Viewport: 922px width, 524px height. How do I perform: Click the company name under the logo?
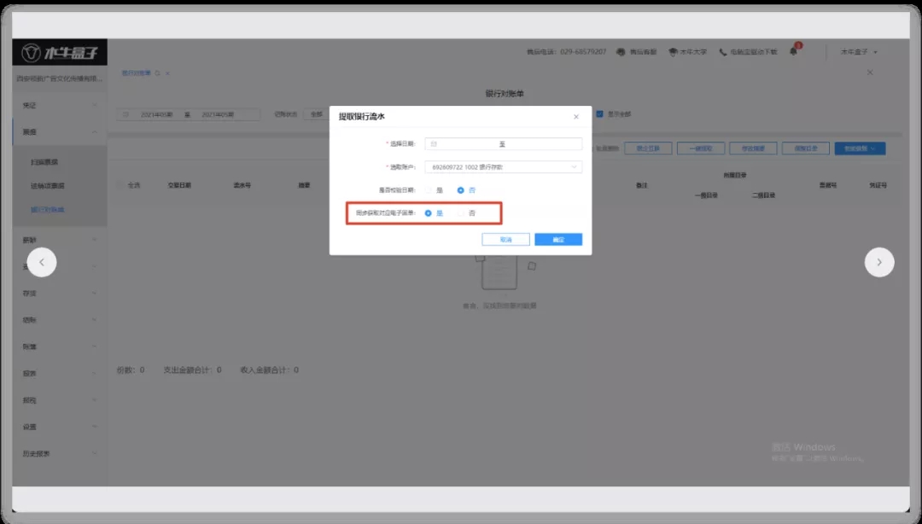(x=60, y=79)
